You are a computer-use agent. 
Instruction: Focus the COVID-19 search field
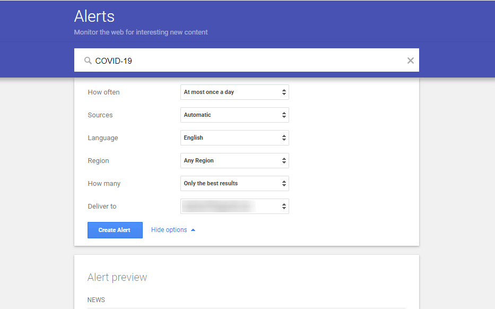pyautogui.click(x=244, y=61)
